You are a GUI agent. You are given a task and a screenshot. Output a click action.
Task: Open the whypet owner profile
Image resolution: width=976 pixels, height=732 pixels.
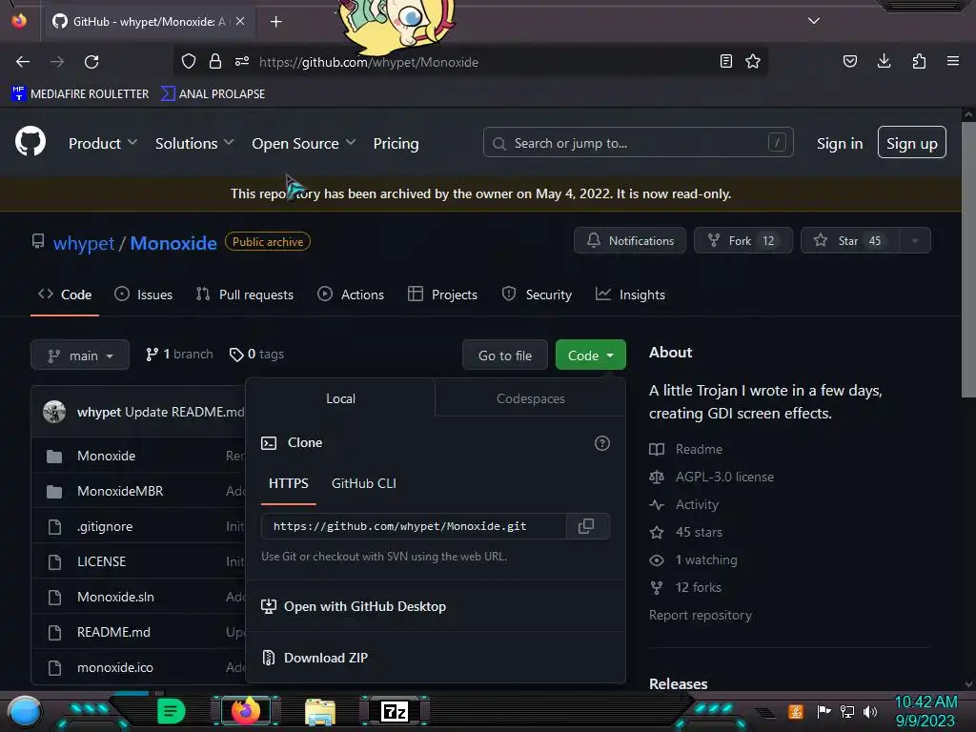(x=84, y=243)
